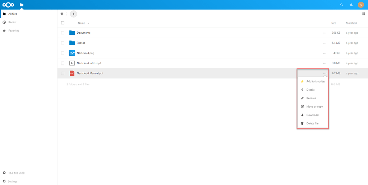The height and width of the screenshot is (185, 368).
Task: Choose Move or copy in menu
Action: (313, 106)
